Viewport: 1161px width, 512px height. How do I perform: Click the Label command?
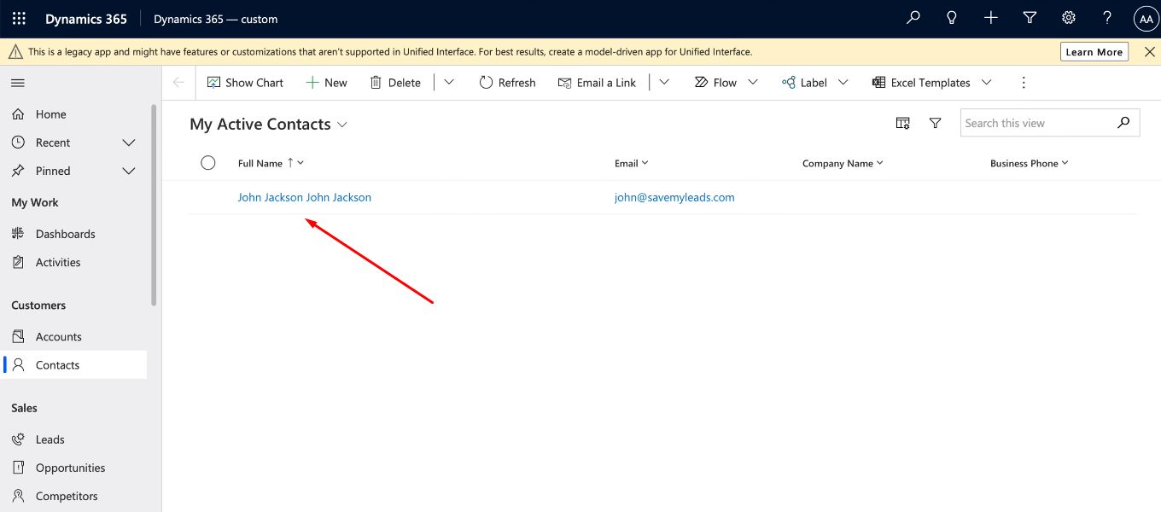pos(805,83)
